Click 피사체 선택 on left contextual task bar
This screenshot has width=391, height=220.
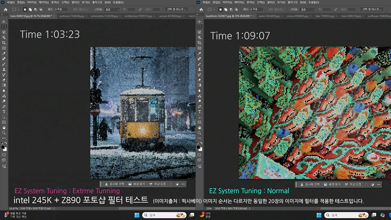pos(115,184)
